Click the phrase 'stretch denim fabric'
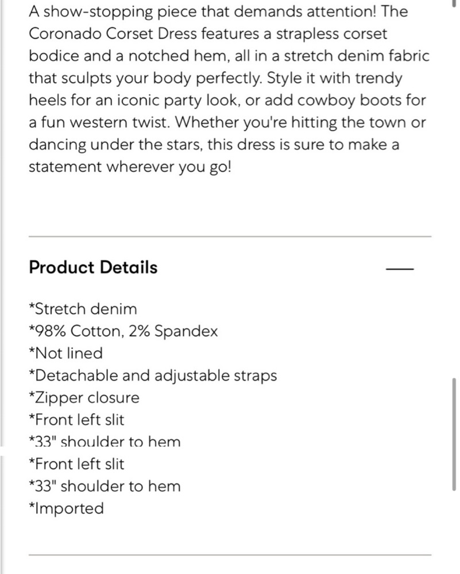Viewport: 460px width, 574px height. [357, 56]
